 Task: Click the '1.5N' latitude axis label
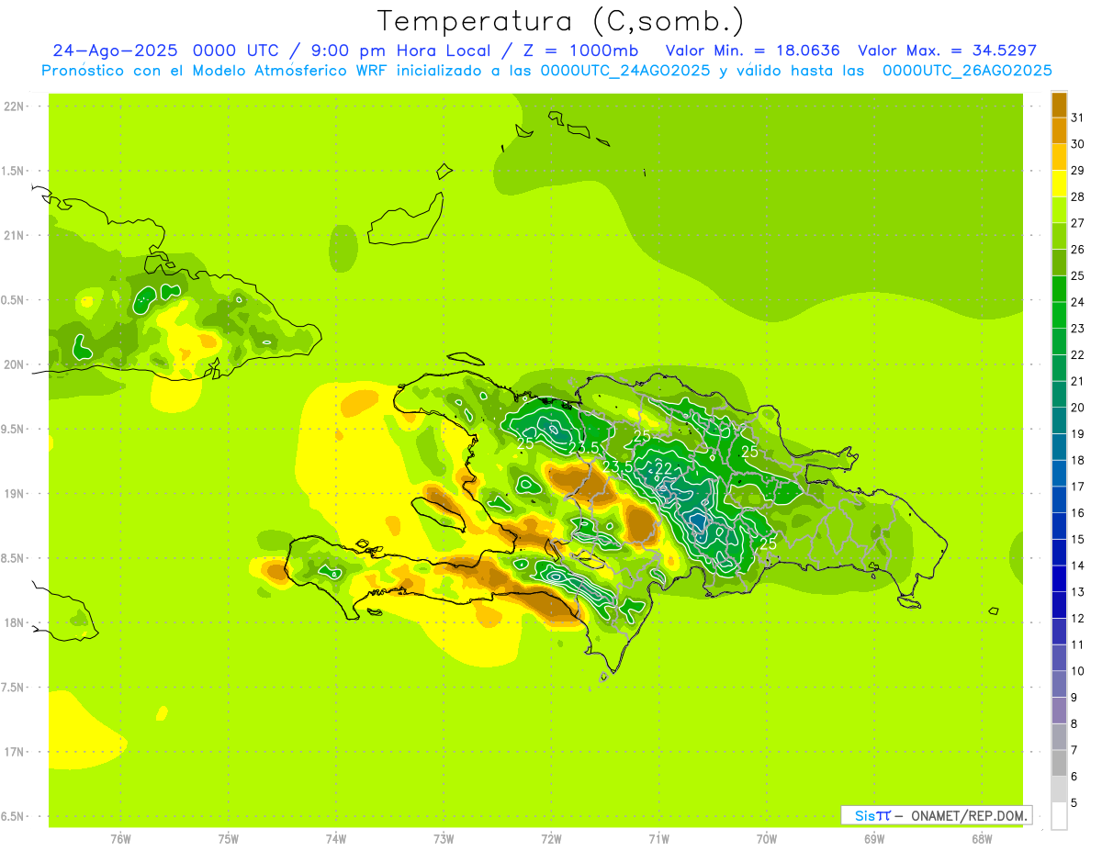pyautogui.click(x=14, y=171)
